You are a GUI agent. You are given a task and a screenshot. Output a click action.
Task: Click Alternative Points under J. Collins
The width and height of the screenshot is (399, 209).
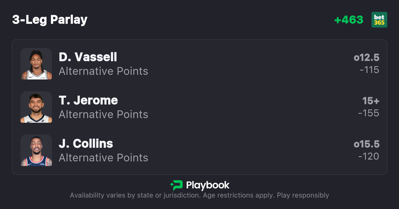pyautogui.click(x=103, y=158)
